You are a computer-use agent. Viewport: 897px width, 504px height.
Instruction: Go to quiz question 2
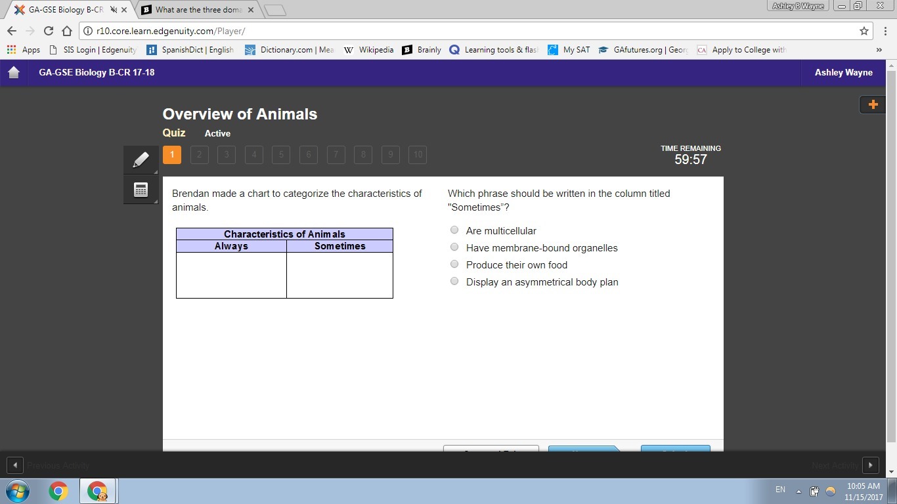coord(199,155)
